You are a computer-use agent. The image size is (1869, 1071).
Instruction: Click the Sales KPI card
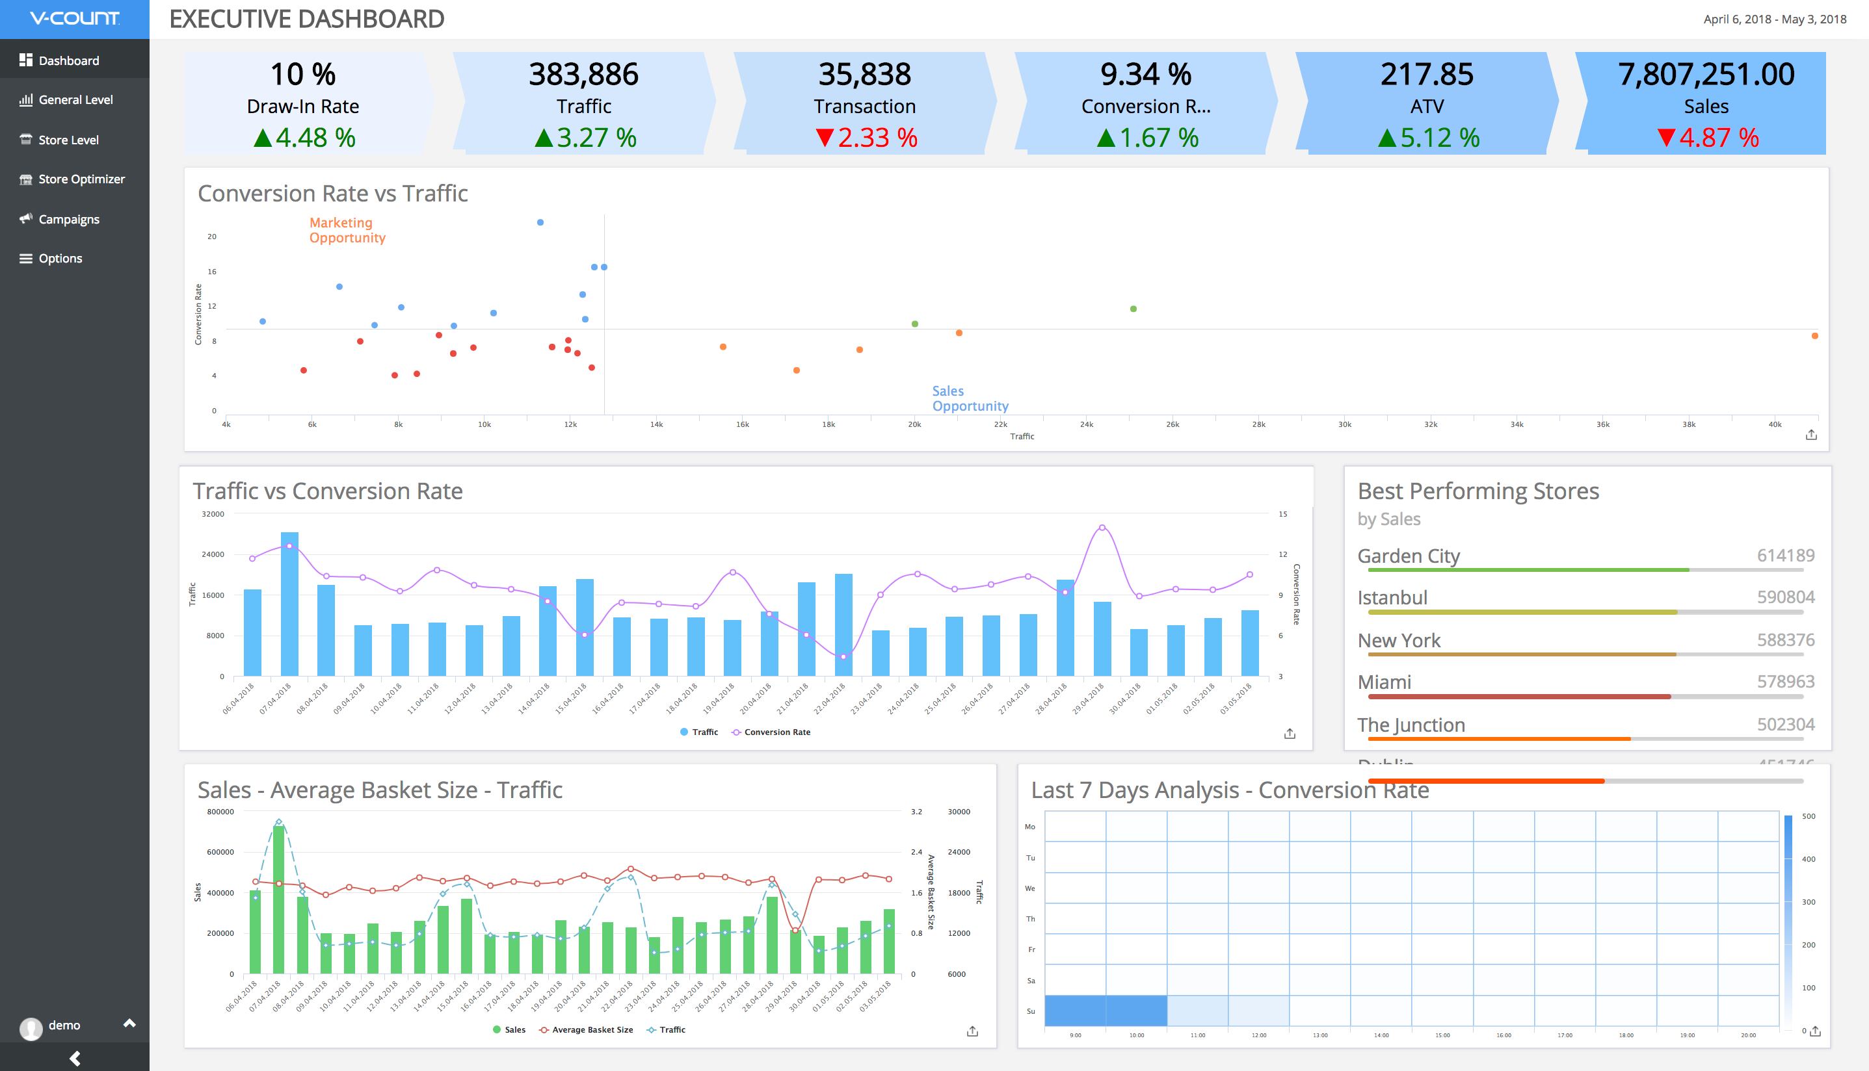point(1706,103)
